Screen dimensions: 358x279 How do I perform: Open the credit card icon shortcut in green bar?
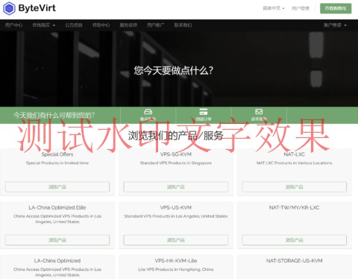click(204, 111)
